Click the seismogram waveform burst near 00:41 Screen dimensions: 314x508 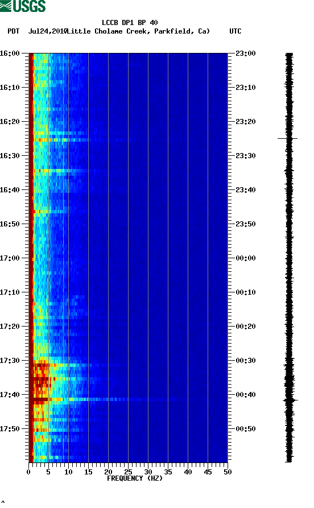(x=290, y=400)
